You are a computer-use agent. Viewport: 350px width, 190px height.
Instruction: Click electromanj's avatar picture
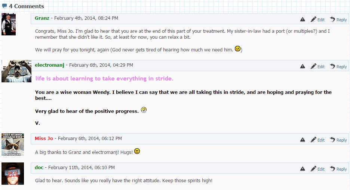(x=16, y=71)
